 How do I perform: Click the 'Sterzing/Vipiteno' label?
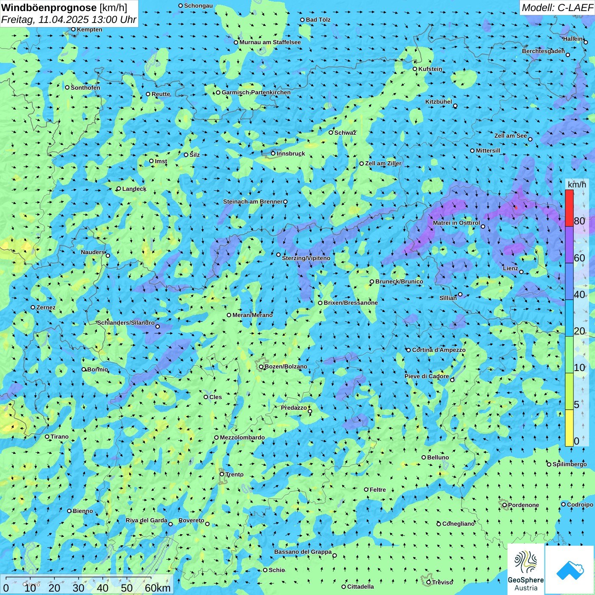(x=306, y=258)
